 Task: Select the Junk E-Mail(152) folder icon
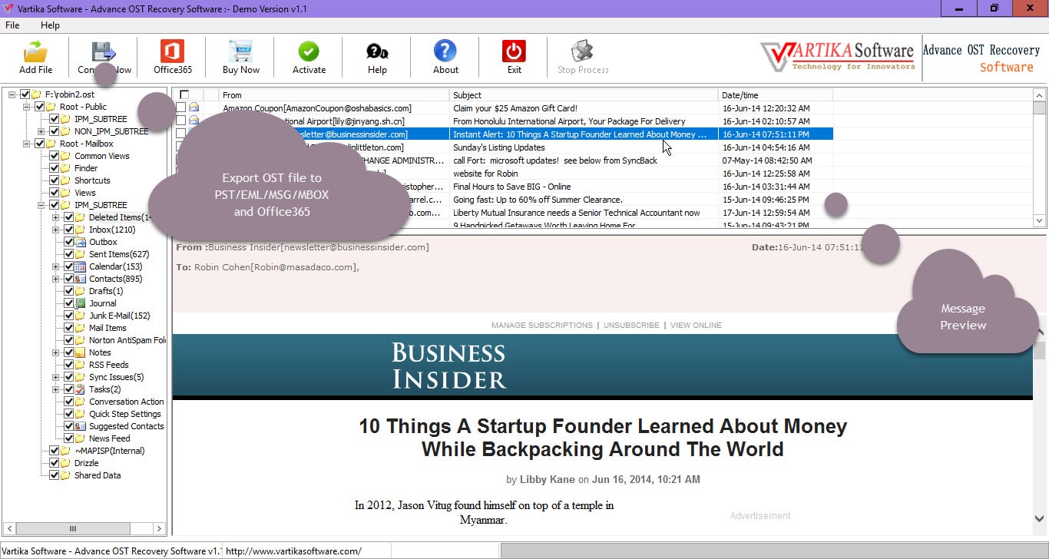click(81, 316)
